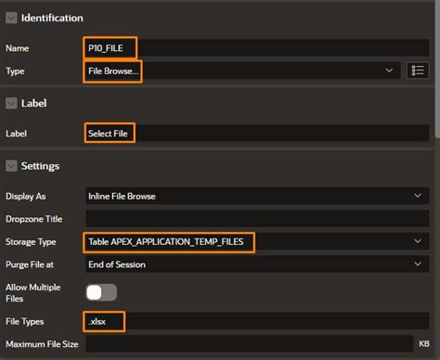The height and width of the screenshot is (360, 440).
Task: Click the Maximum File Size input field
Action: click(250, 343)
